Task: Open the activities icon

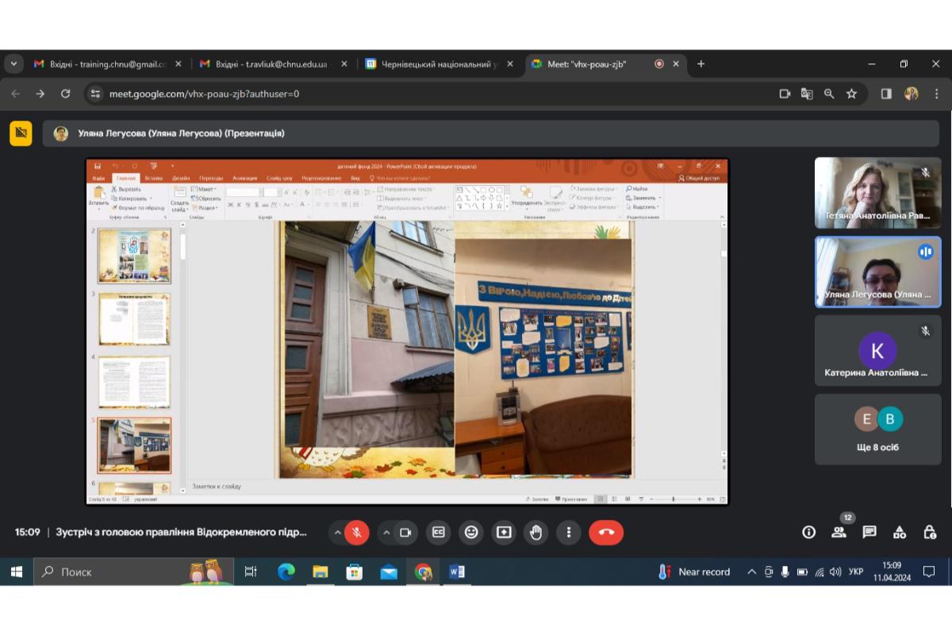Action: (x=900, y=533)
